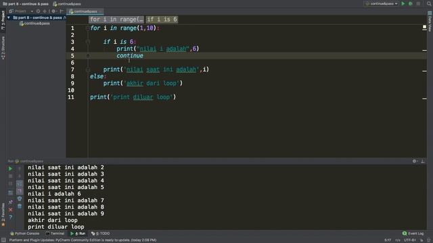Click the 5:17 cursor position indicator

(x=388, y=240)
